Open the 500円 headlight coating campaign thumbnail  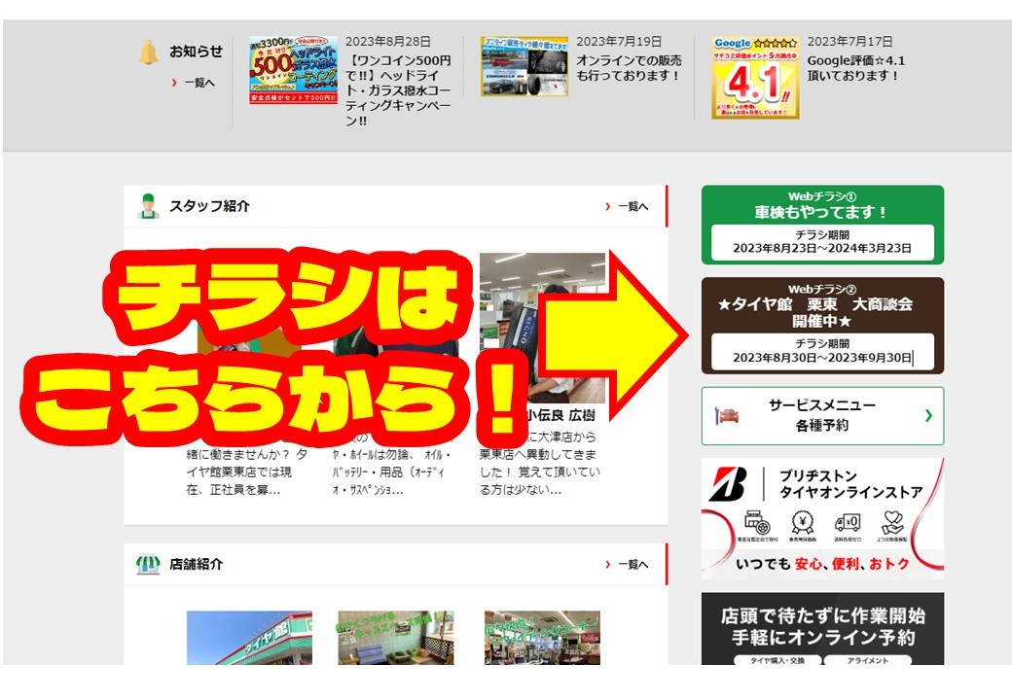tap(293, 70)
